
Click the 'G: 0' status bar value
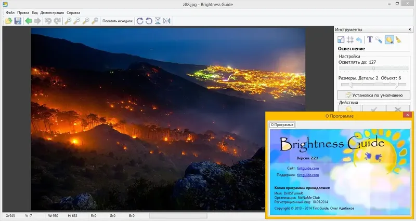click(112, 216)
